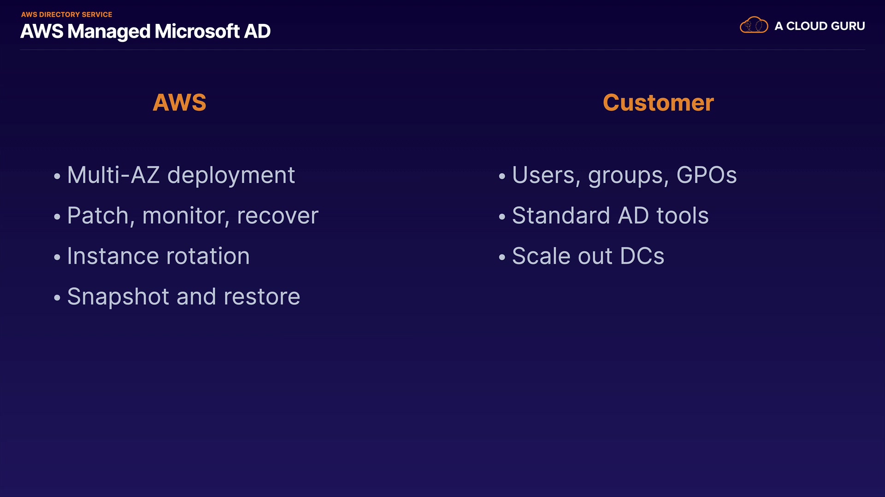Click the bullet dot before "Standard AD tools"
The width and height of the screenshot is (885, 497).
502,217
